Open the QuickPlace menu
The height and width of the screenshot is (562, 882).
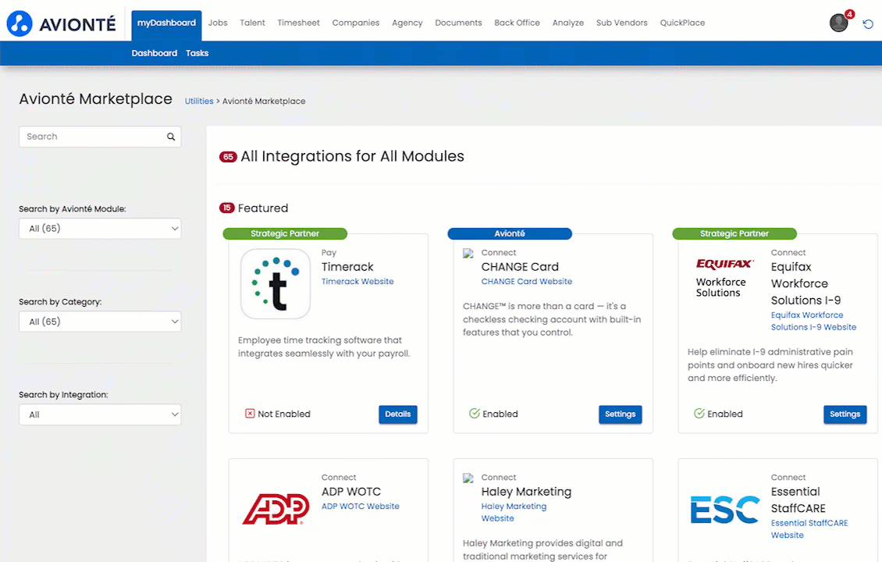click(x=682, y=23)
